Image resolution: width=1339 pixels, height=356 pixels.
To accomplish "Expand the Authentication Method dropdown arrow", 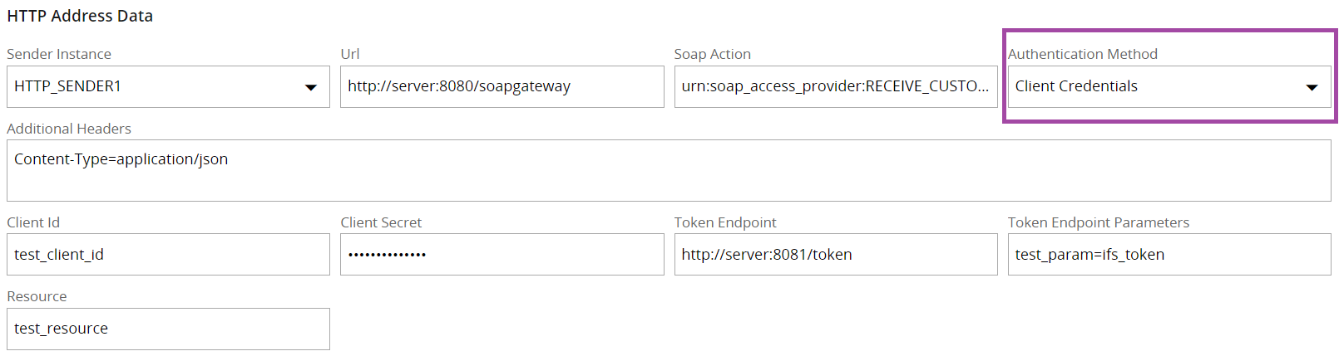I will click(x=1312, y=87).
